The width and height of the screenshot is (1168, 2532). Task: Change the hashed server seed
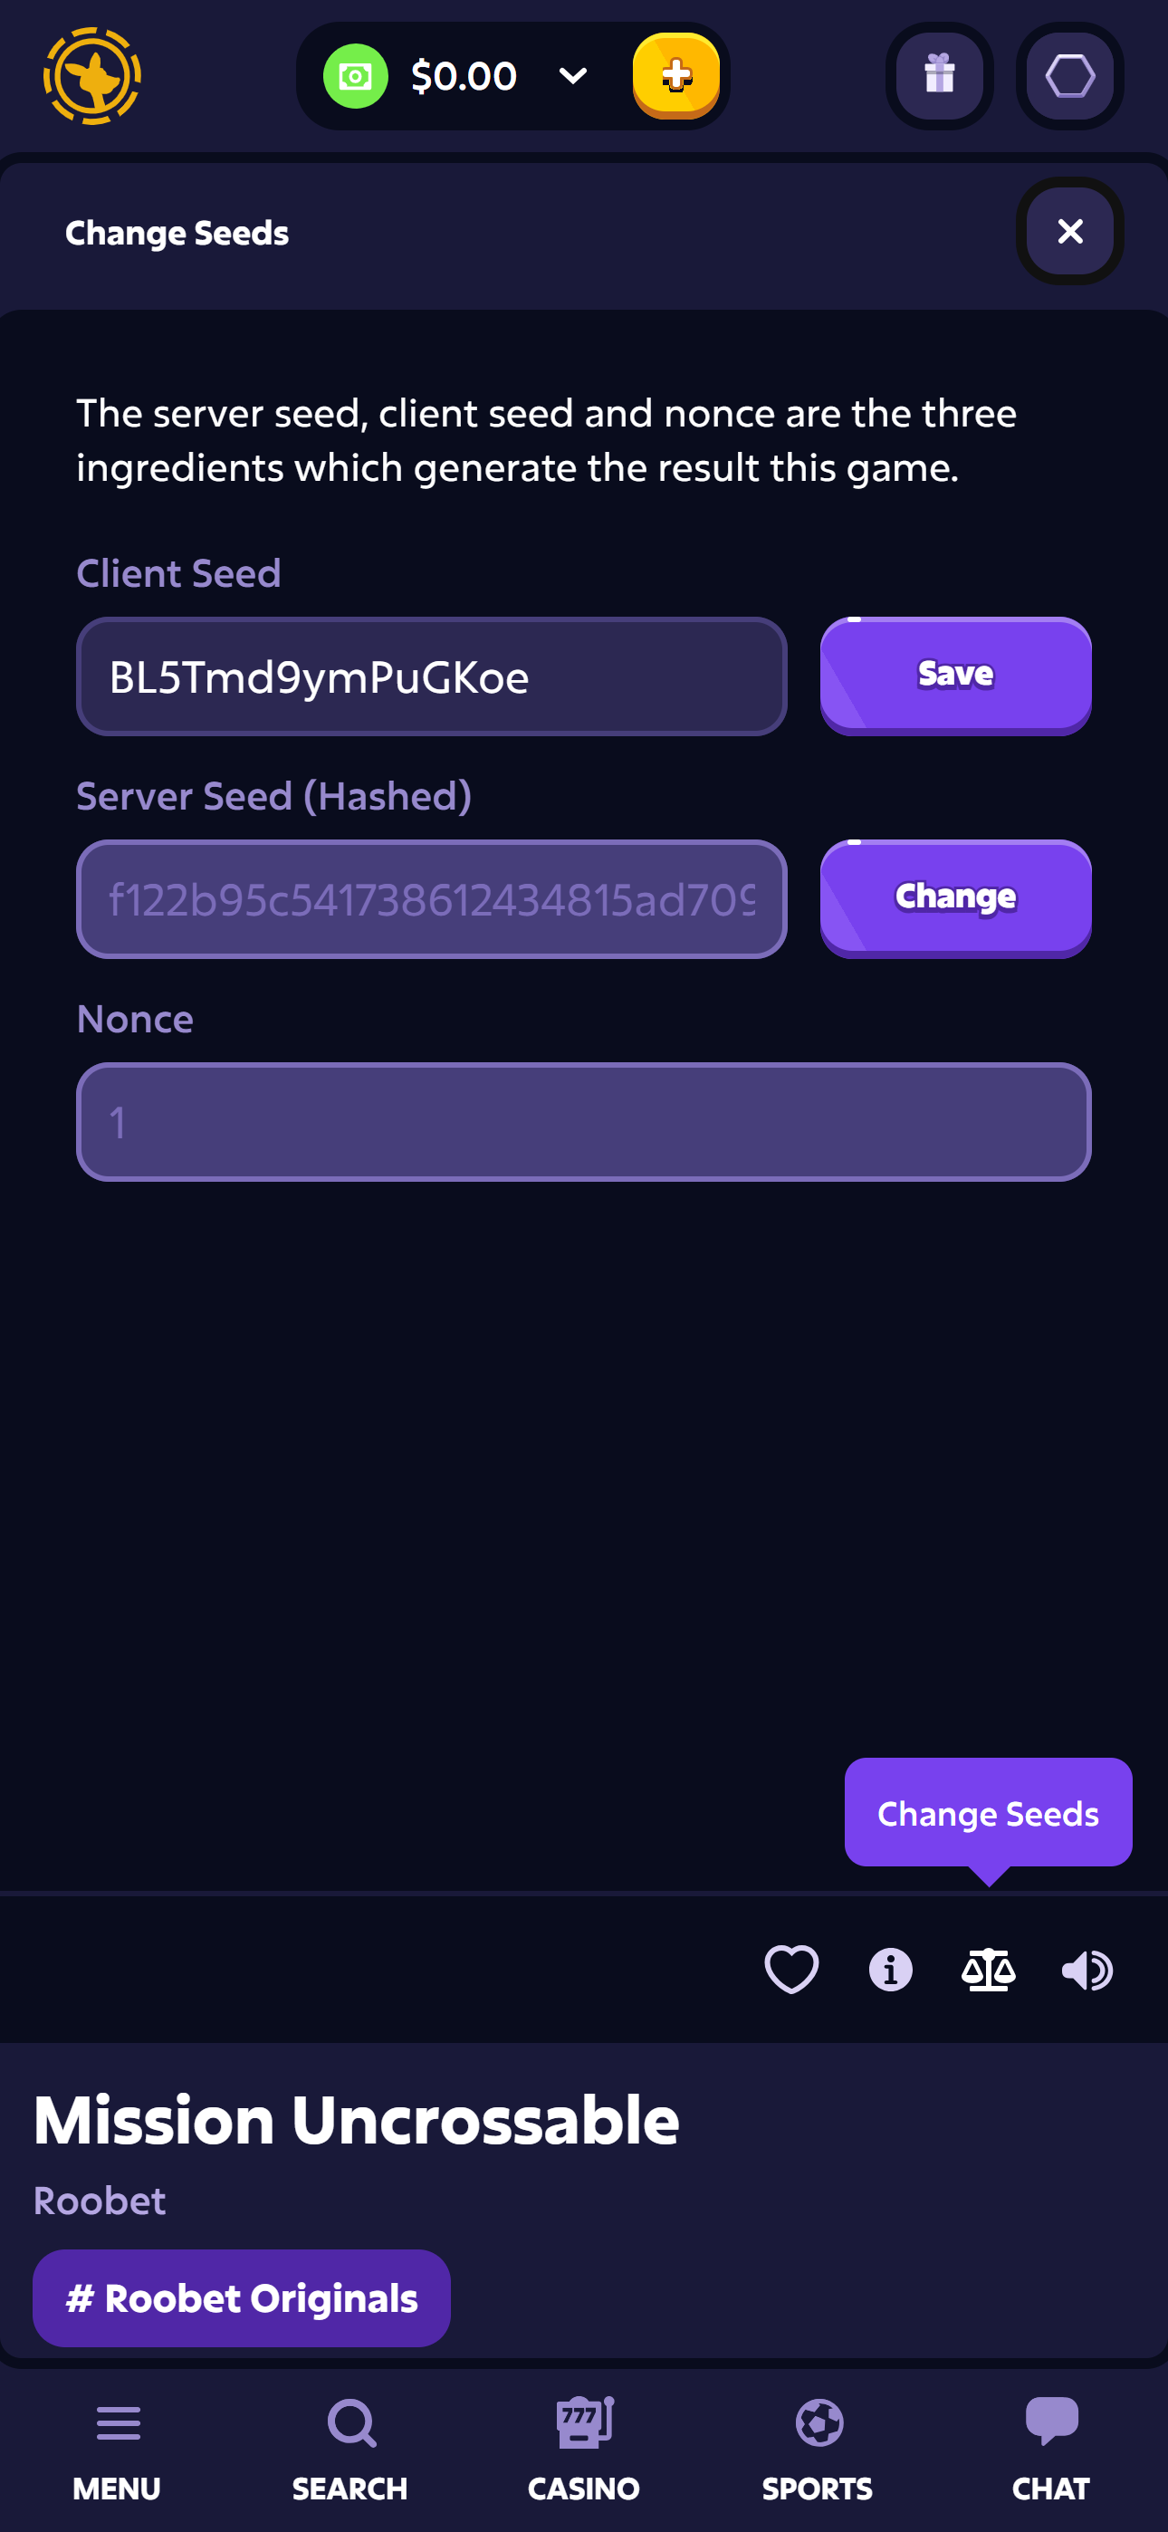(x=955, y=897)
